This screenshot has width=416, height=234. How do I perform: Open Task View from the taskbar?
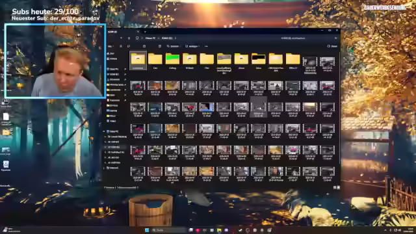pyautogui.click(x=190, y=230)
